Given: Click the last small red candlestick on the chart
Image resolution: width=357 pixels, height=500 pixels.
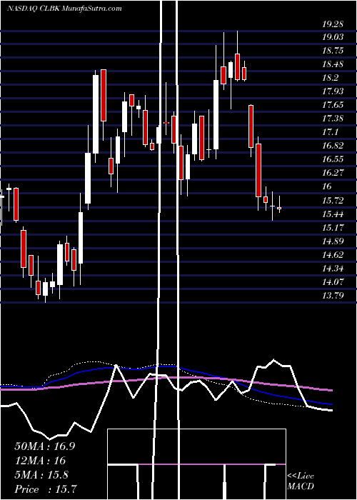Looking at the screenshot, I should pyautogui.click(x=280, y=208).
